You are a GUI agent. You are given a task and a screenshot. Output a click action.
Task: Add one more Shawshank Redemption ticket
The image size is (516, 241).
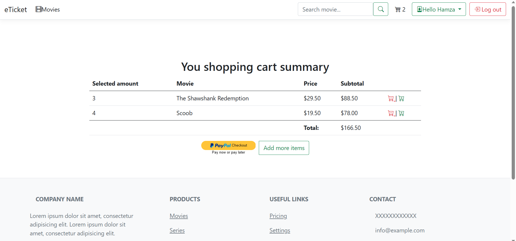point(401,98)
